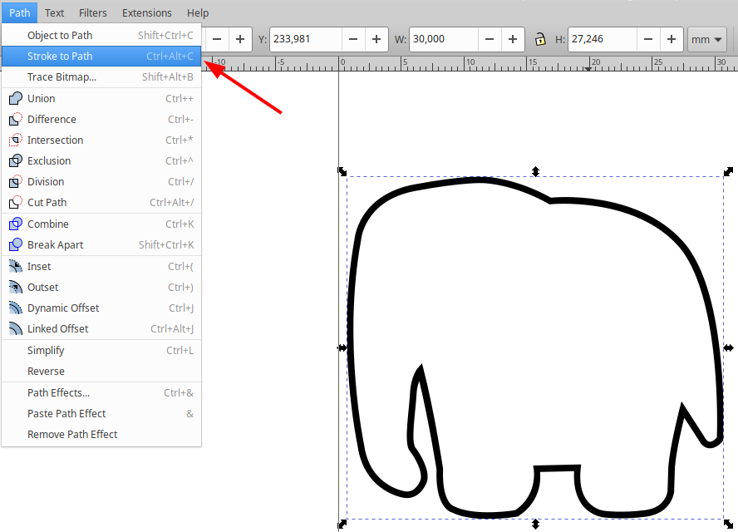Click the H field showing 27,246

tap(603, 39)
